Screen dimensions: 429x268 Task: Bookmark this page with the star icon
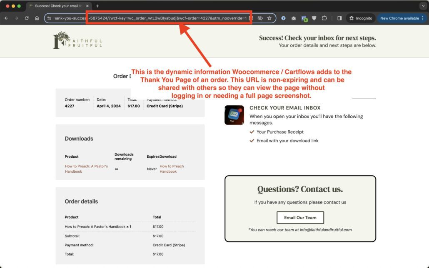tap(269, 18)
